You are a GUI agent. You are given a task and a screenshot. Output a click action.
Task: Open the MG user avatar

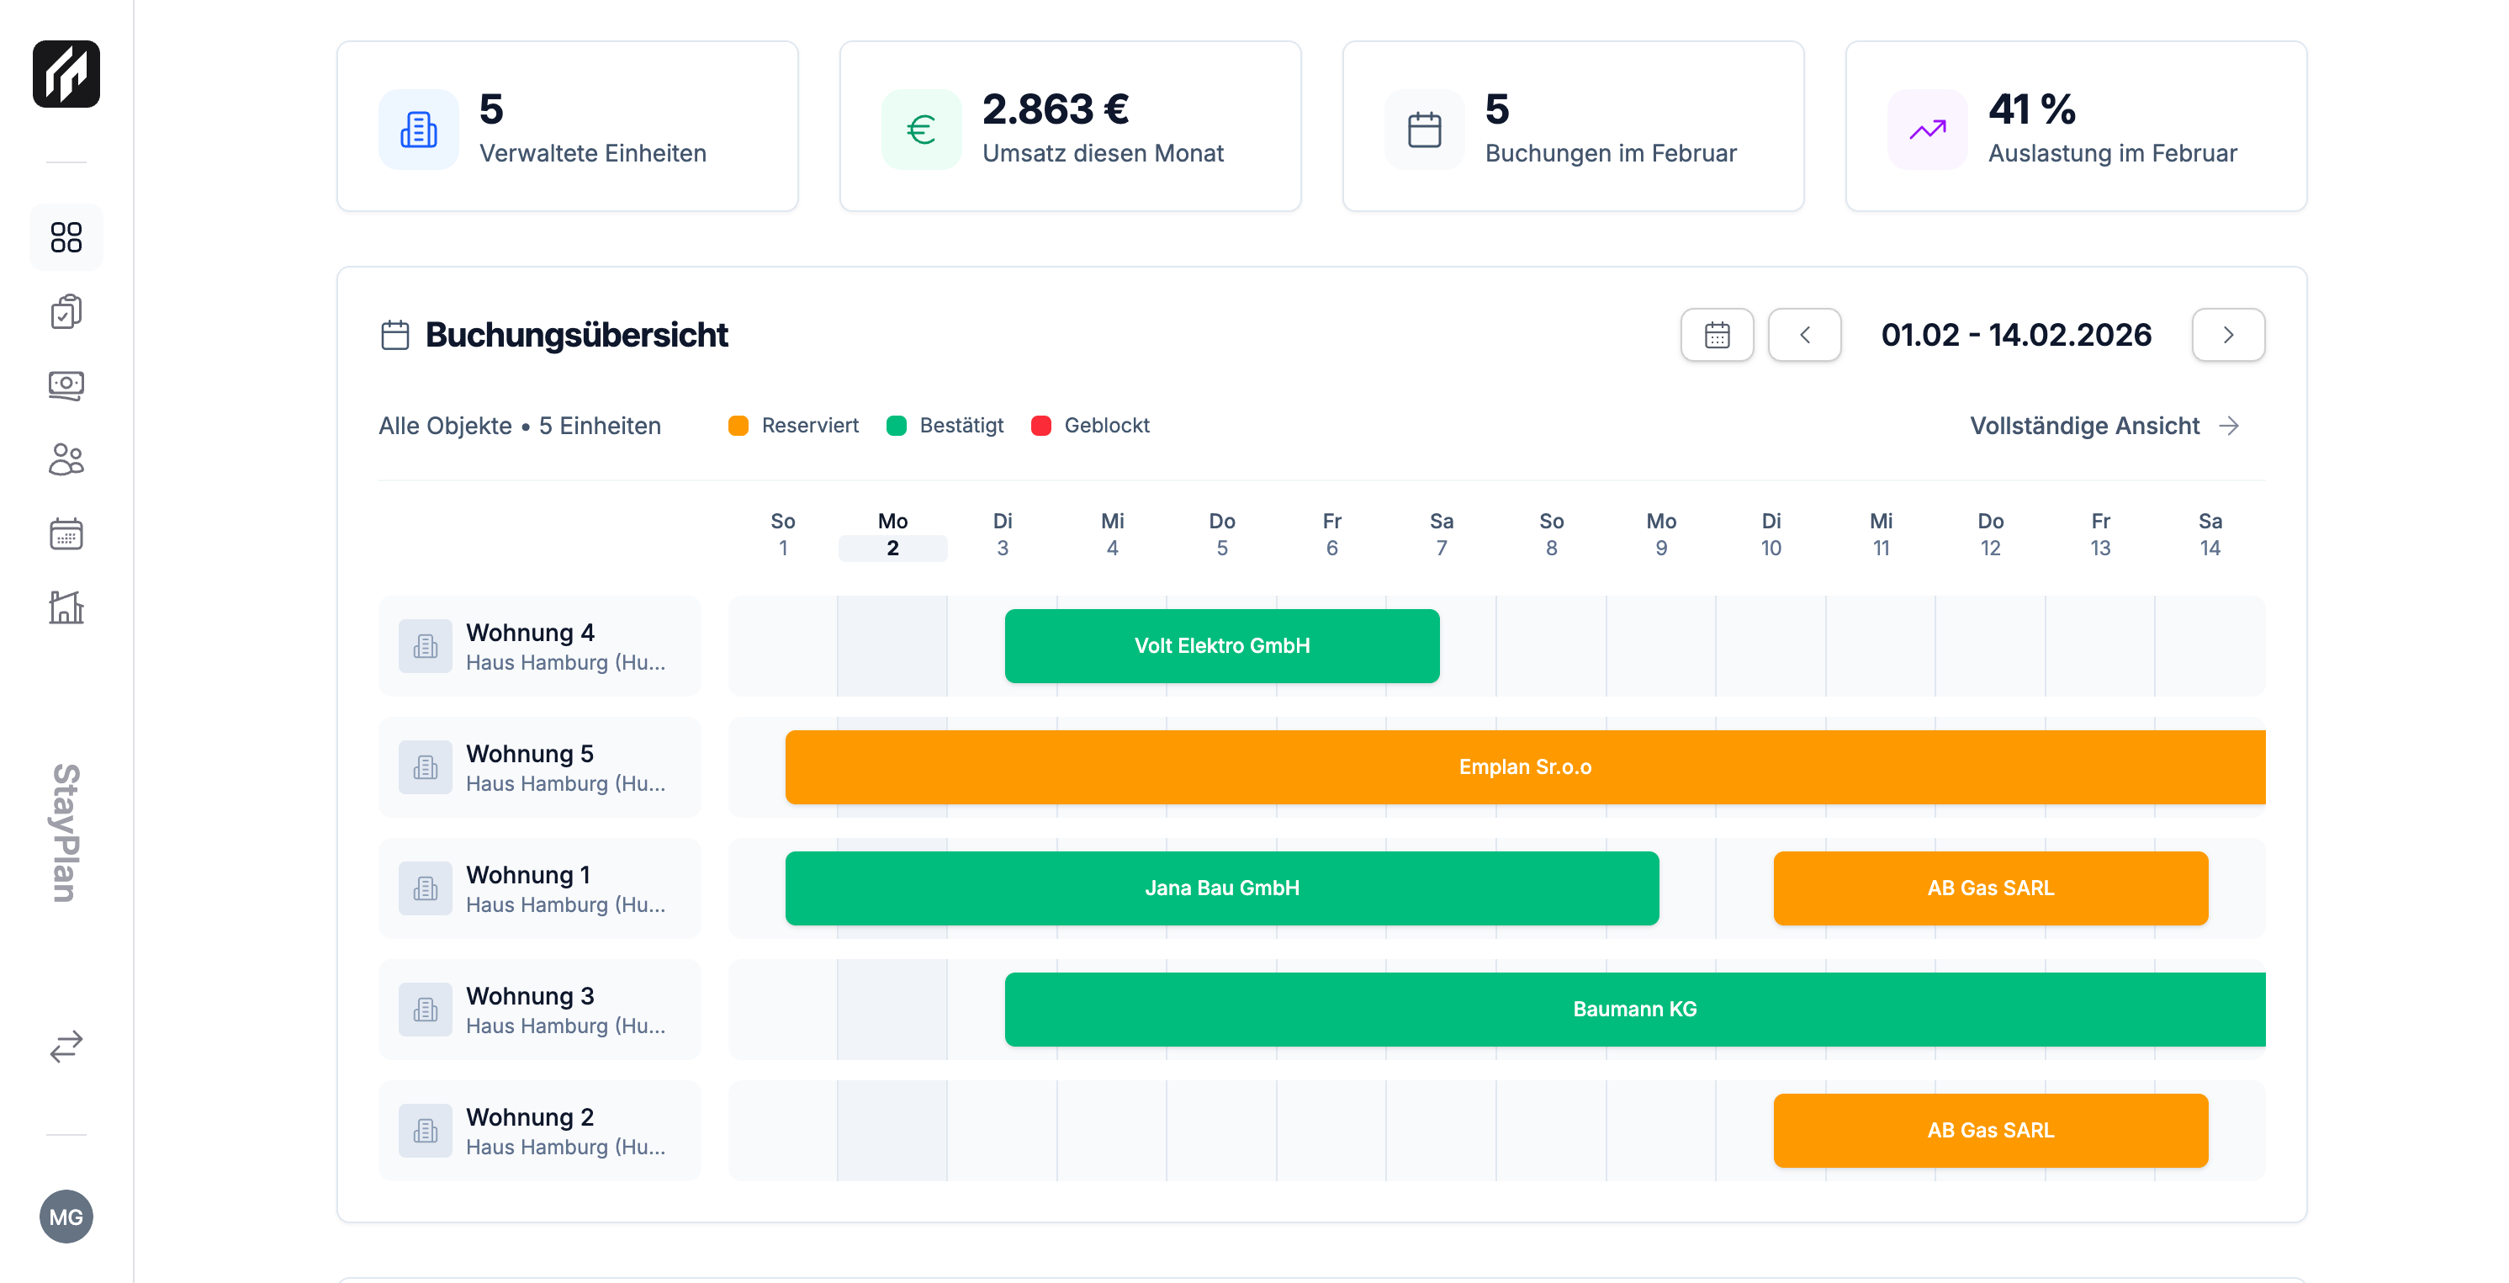click(66, 1216)
